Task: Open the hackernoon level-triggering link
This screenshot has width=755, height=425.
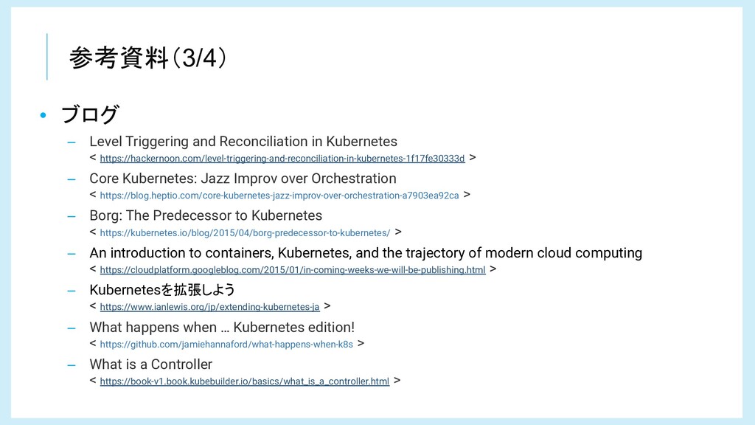Action: coord(282,159)
